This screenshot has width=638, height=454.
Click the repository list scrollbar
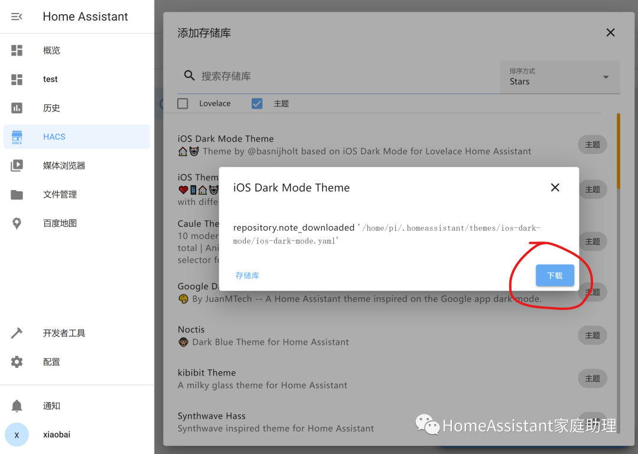(619, 151)
